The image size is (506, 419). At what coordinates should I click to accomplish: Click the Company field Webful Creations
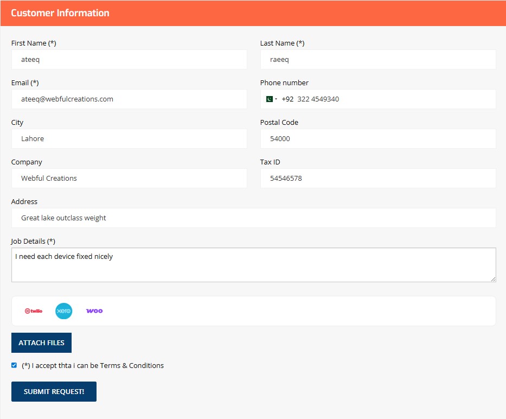pyautogui.click(x=129, y=179)
